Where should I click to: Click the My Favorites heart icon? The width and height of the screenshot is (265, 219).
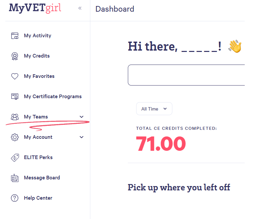tap(15, 77)
